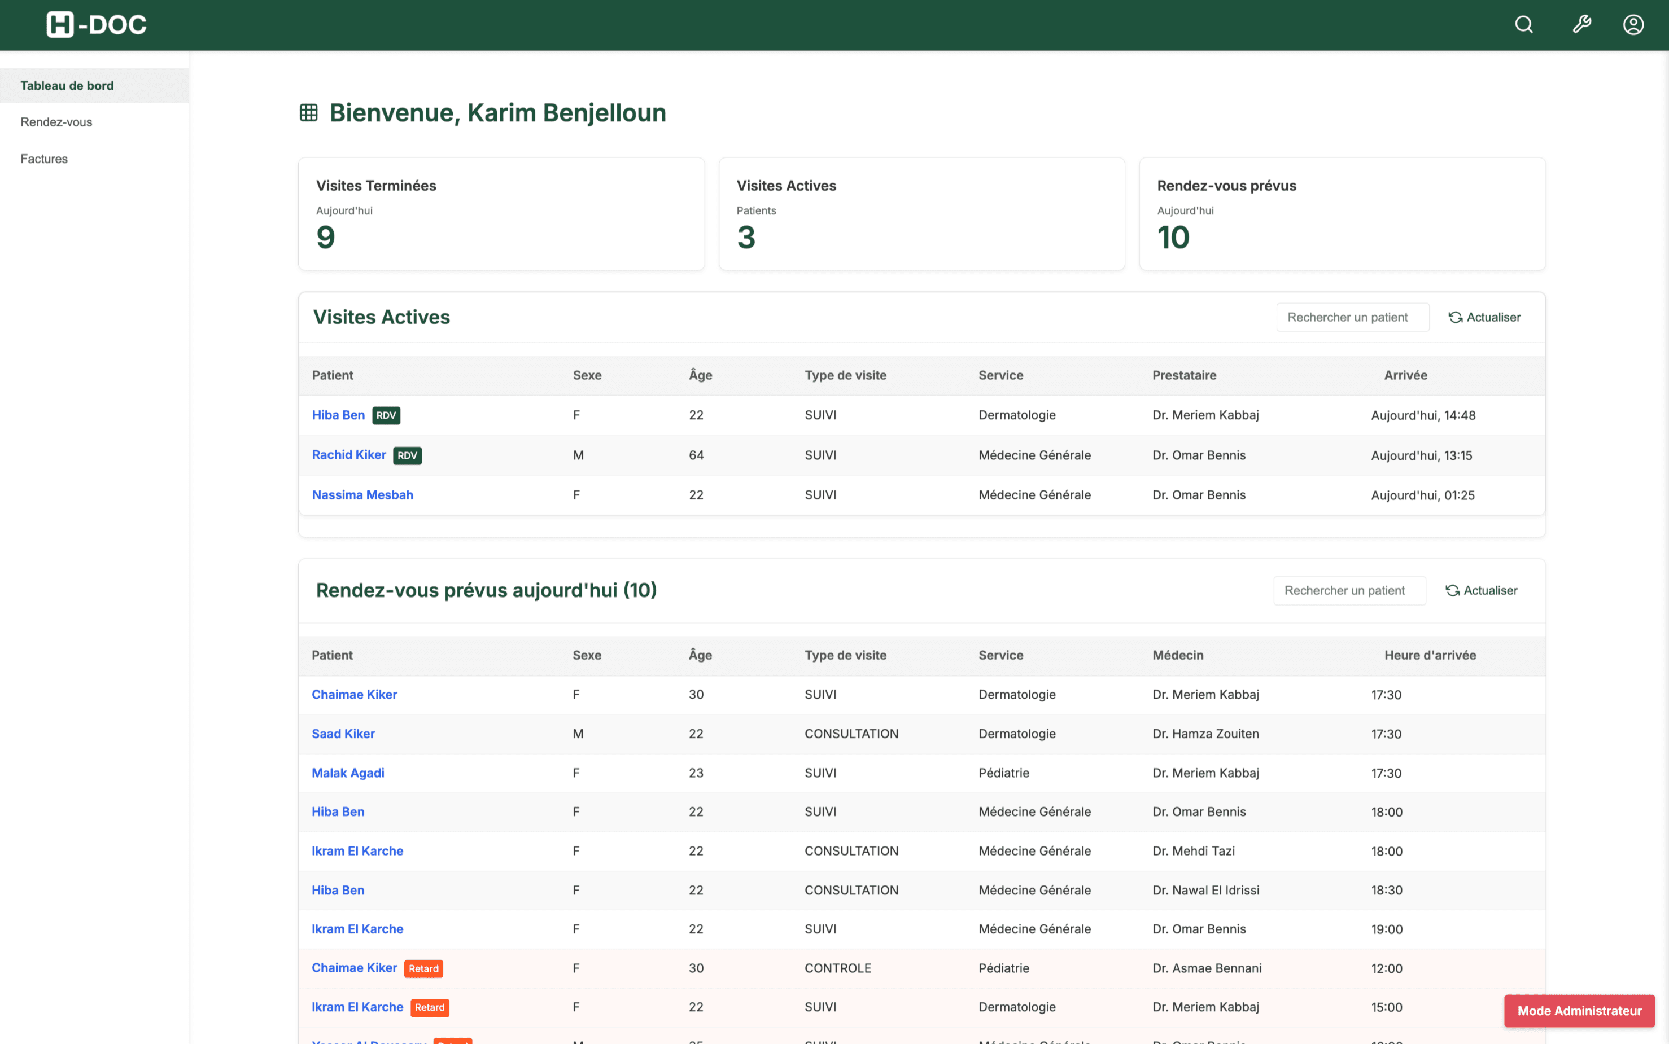Open the search icon in the top bar
The height and width of the screenshot is (1044, 1669).
(x=1523, y=24)
